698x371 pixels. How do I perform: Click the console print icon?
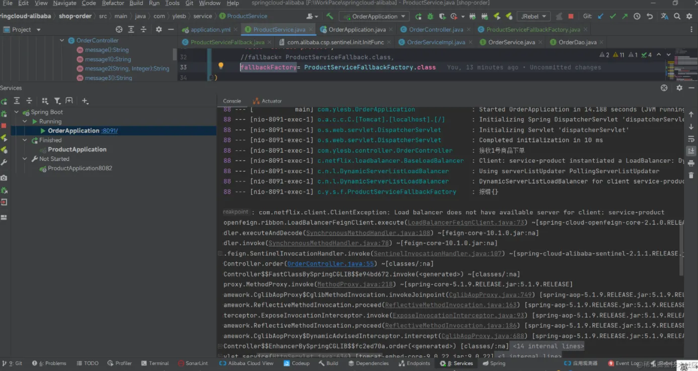coord(691,163)
